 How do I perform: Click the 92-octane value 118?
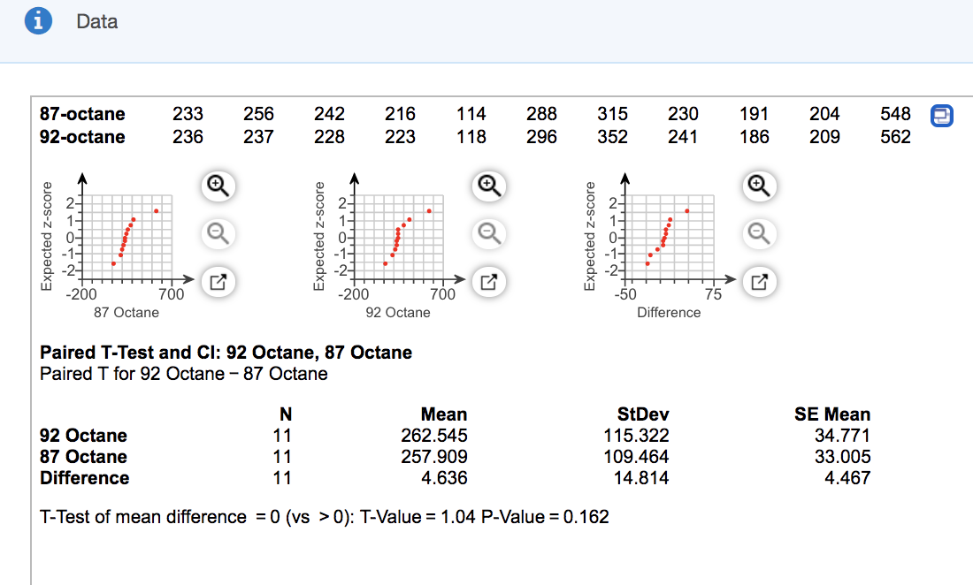click(471, 137)
